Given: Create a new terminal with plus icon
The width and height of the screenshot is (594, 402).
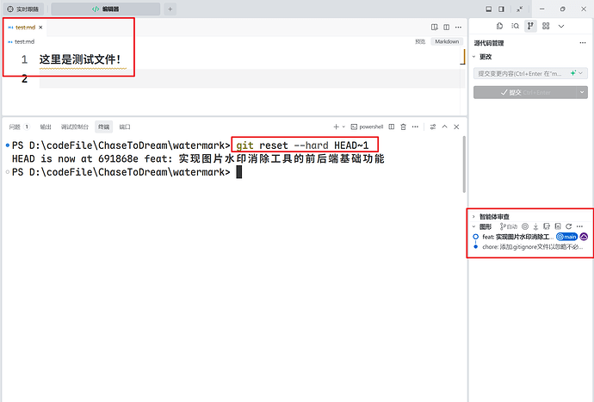Looking at the screenshot, I should (336, 127).
